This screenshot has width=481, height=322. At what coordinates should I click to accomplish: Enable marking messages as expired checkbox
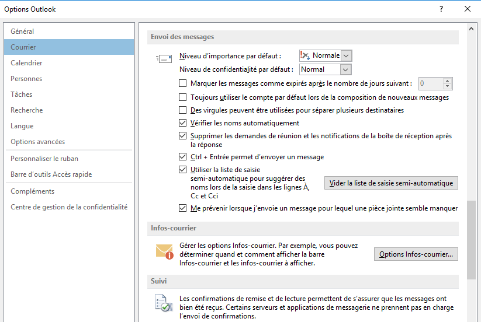point(182,83)
